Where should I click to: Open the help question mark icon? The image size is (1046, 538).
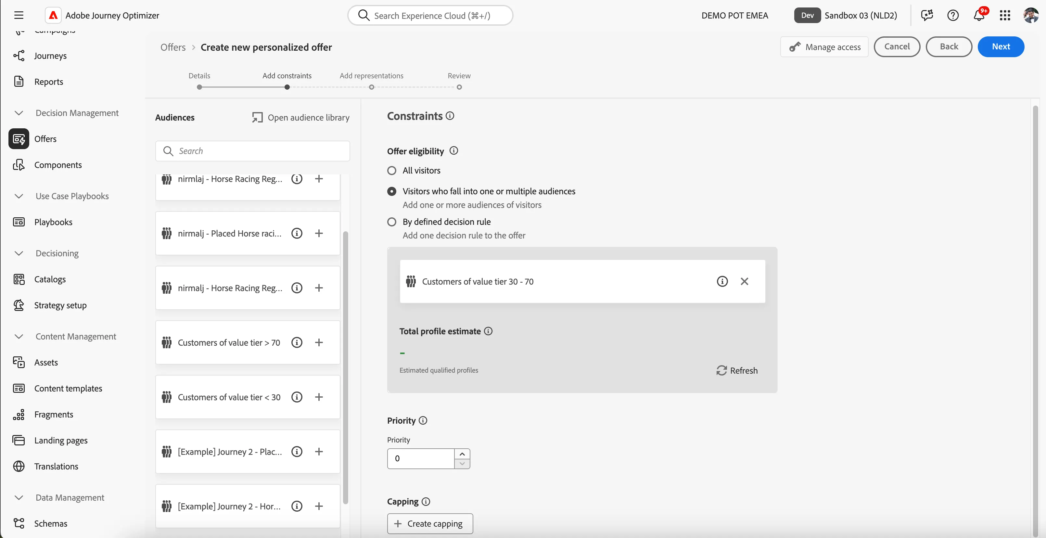pos(952,15)
